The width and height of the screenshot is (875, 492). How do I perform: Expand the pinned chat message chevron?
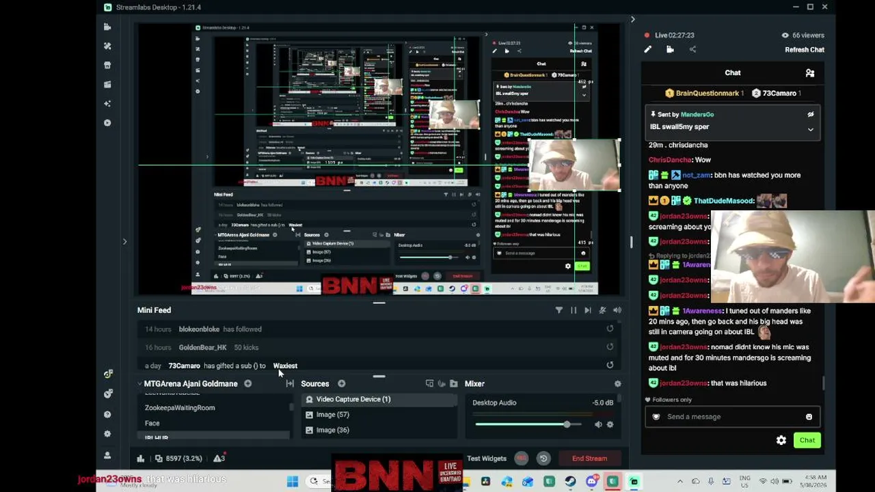811,129
